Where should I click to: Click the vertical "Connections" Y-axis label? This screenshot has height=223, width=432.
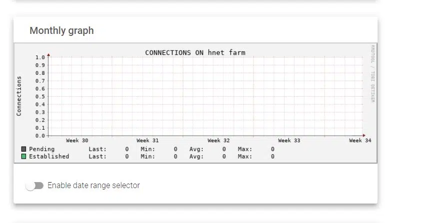click(x=19, y=96)
